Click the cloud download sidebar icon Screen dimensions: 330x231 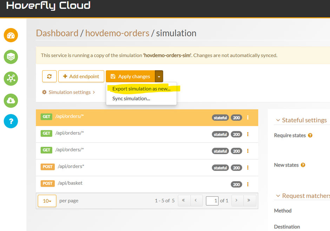coord(11,100)
